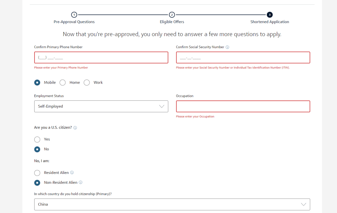Click step 2 circle in progress tracker
Viewport: 337px width, 213px height.
172,15
